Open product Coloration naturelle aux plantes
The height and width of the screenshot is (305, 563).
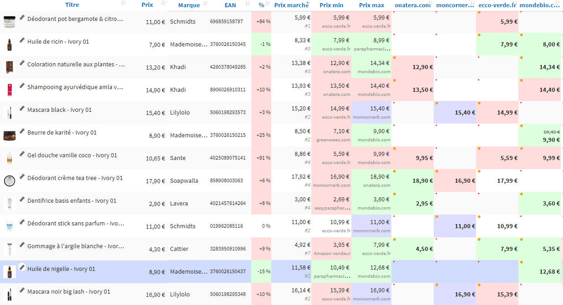(76, 65)
